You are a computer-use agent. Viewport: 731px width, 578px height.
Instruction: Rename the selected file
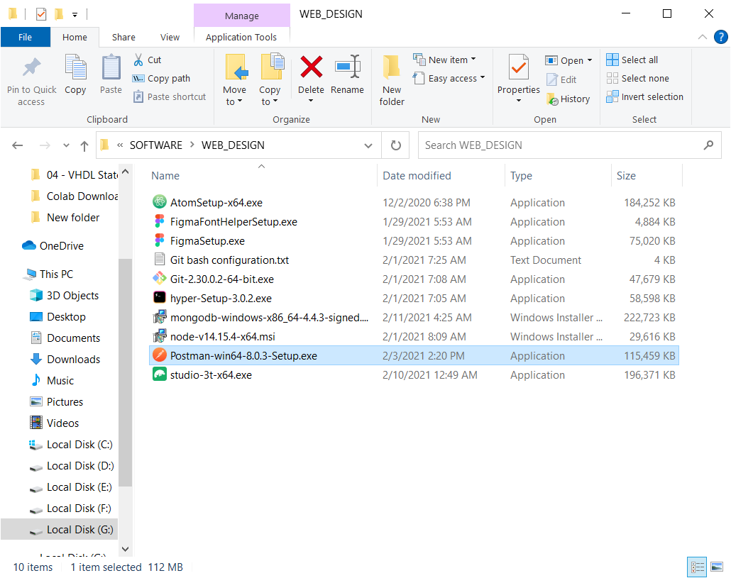click(x=347, y=75)
